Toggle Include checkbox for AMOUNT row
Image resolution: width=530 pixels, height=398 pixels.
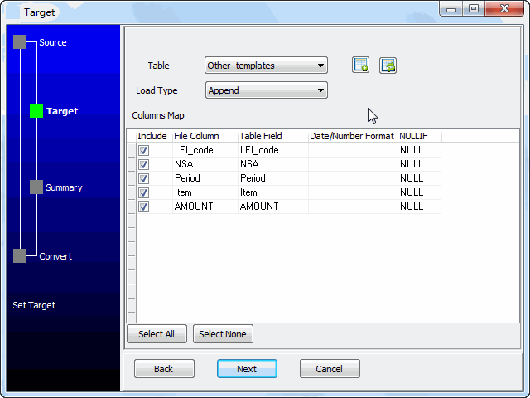(143, 206)
